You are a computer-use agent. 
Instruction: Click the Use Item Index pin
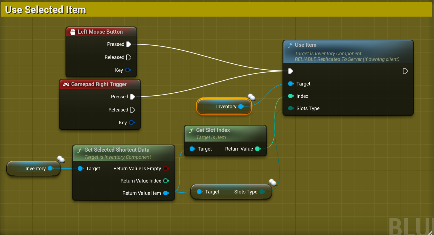(291, 96)
